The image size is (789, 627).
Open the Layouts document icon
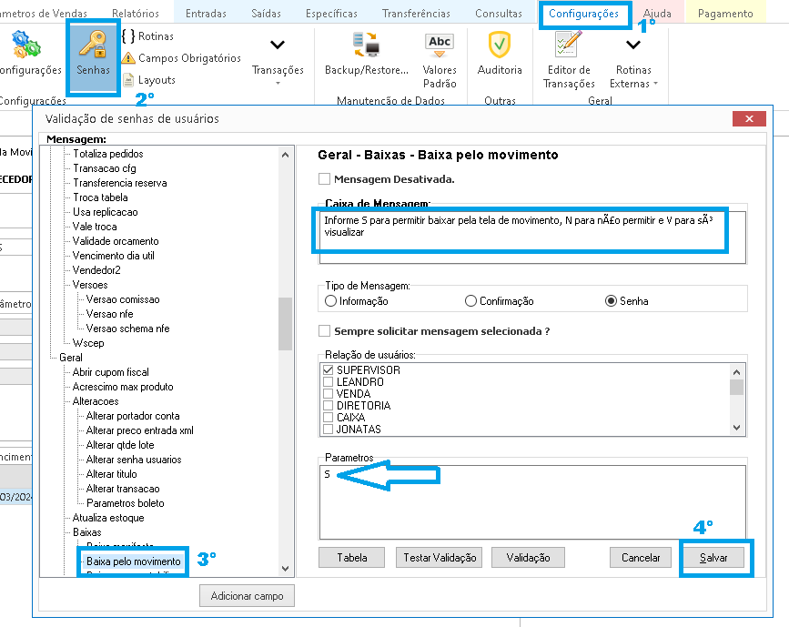point(128,80)
